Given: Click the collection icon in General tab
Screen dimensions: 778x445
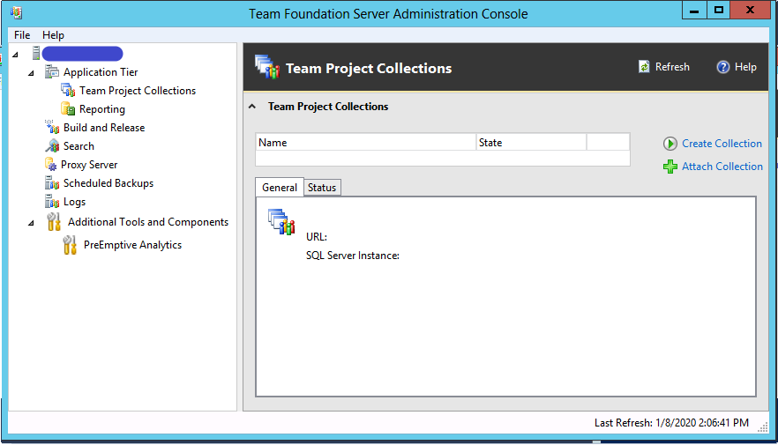Looking at the screenshot, I should (x=281, y=221).
